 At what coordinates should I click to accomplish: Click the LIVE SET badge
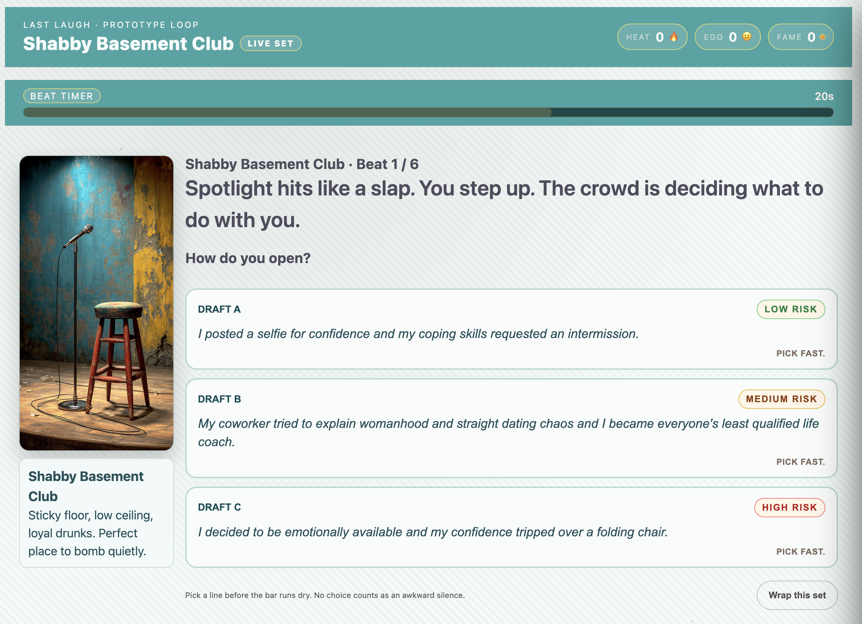tap(270, 43)
